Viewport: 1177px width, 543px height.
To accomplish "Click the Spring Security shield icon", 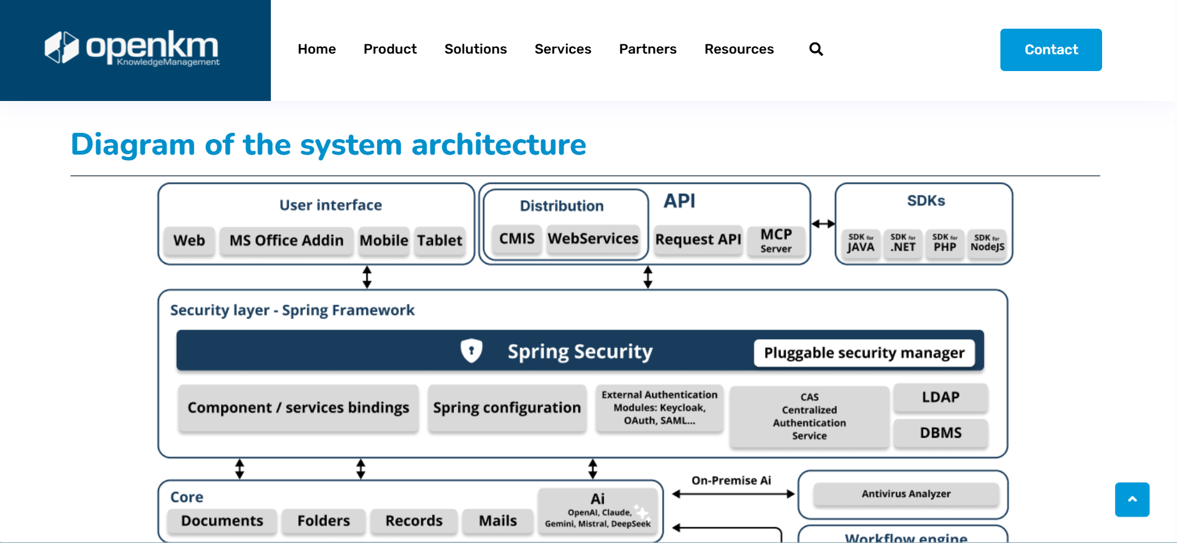I will click(x=471, y=350).
